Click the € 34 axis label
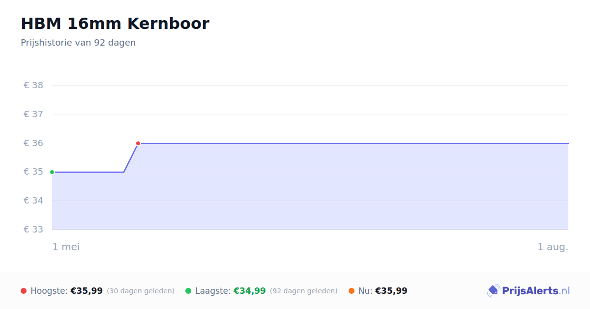The height and width of the screenshot is (309, 590). (x=33, y=201)
